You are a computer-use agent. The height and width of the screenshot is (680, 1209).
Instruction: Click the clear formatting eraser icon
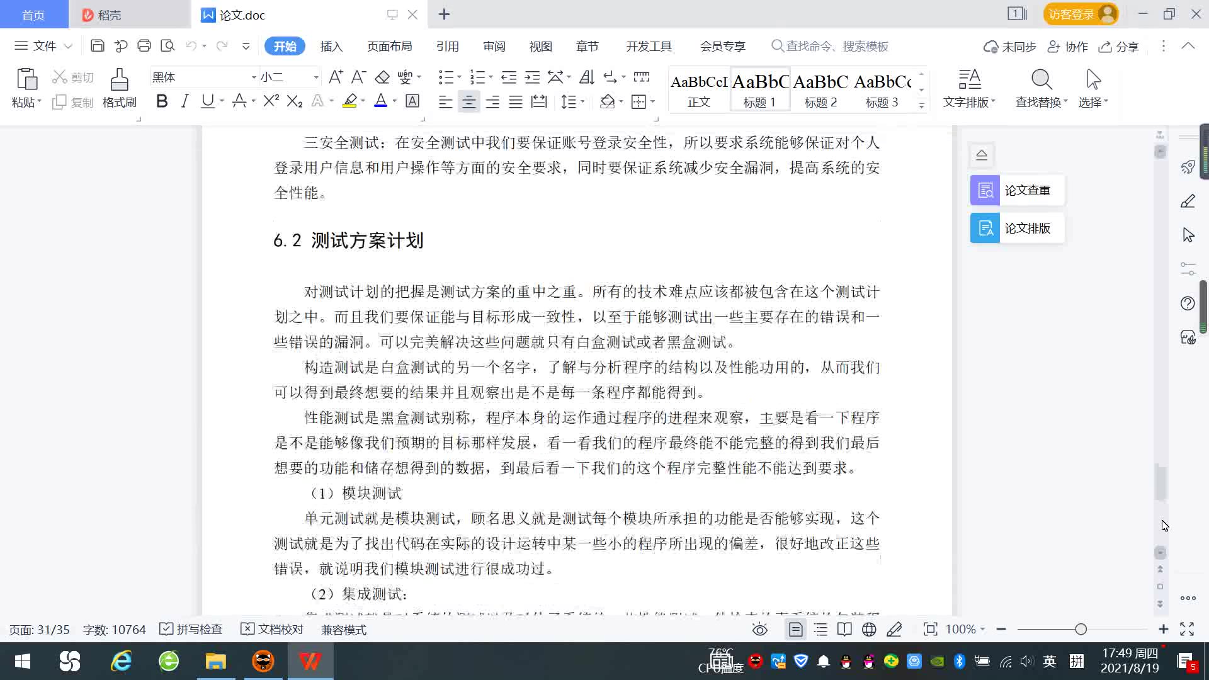click(382, 77)
